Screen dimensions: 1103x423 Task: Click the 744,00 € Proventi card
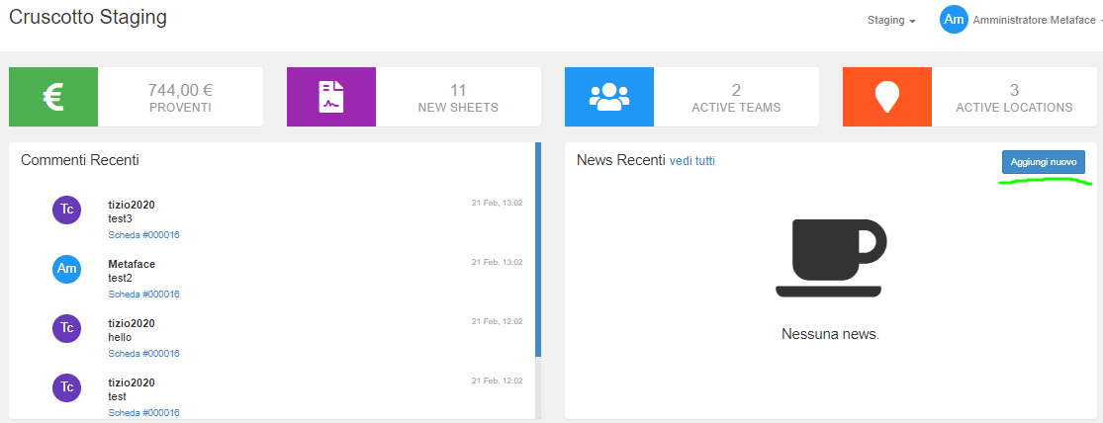pyautogui.click(x=180, y=97)
